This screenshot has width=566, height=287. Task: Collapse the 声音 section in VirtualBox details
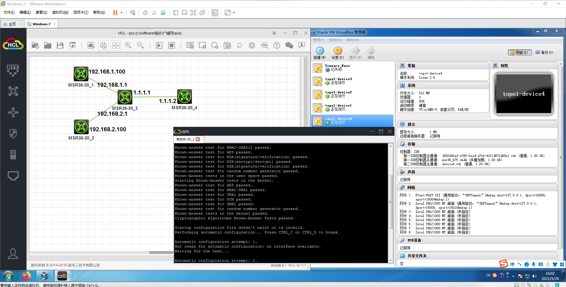pyautogui.click(x=477, y=172)
